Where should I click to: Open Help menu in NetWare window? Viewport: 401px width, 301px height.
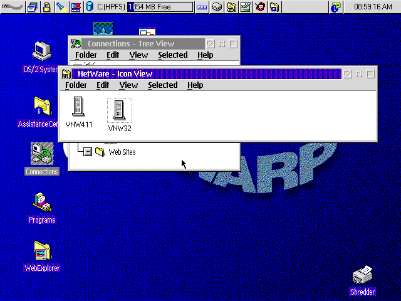(195, 85)
